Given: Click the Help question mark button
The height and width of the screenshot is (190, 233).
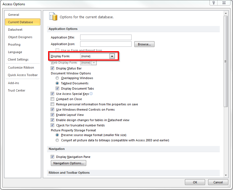Looking at the screenshot, I should (x=214, y=3).
